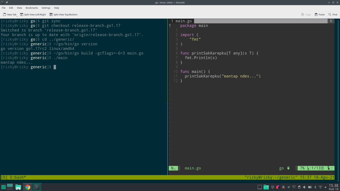Click the '"fmt"' import line
This screenshot has height=191, width=340.
(x=195, y=39)
